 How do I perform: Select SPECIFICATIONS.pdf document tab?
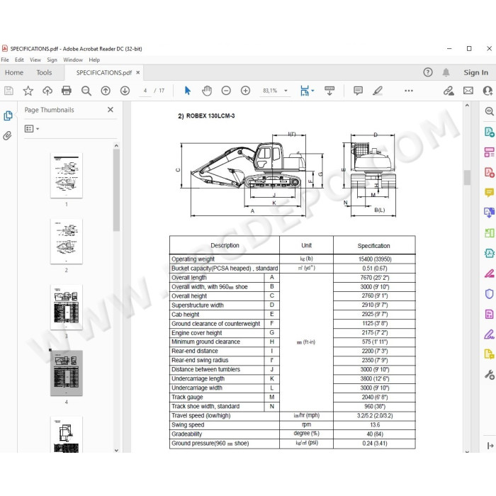tap(103, 73)
